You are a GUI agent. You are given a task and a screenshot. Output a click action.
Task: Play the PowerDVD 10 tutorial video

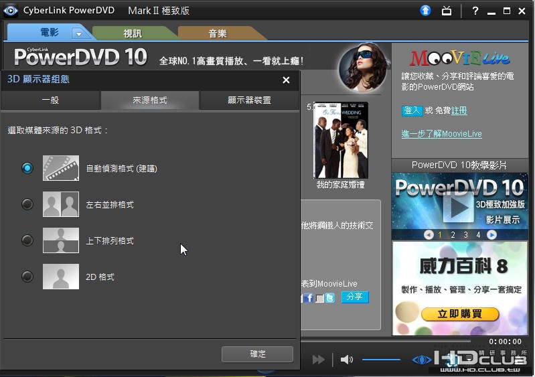point(458,206)
